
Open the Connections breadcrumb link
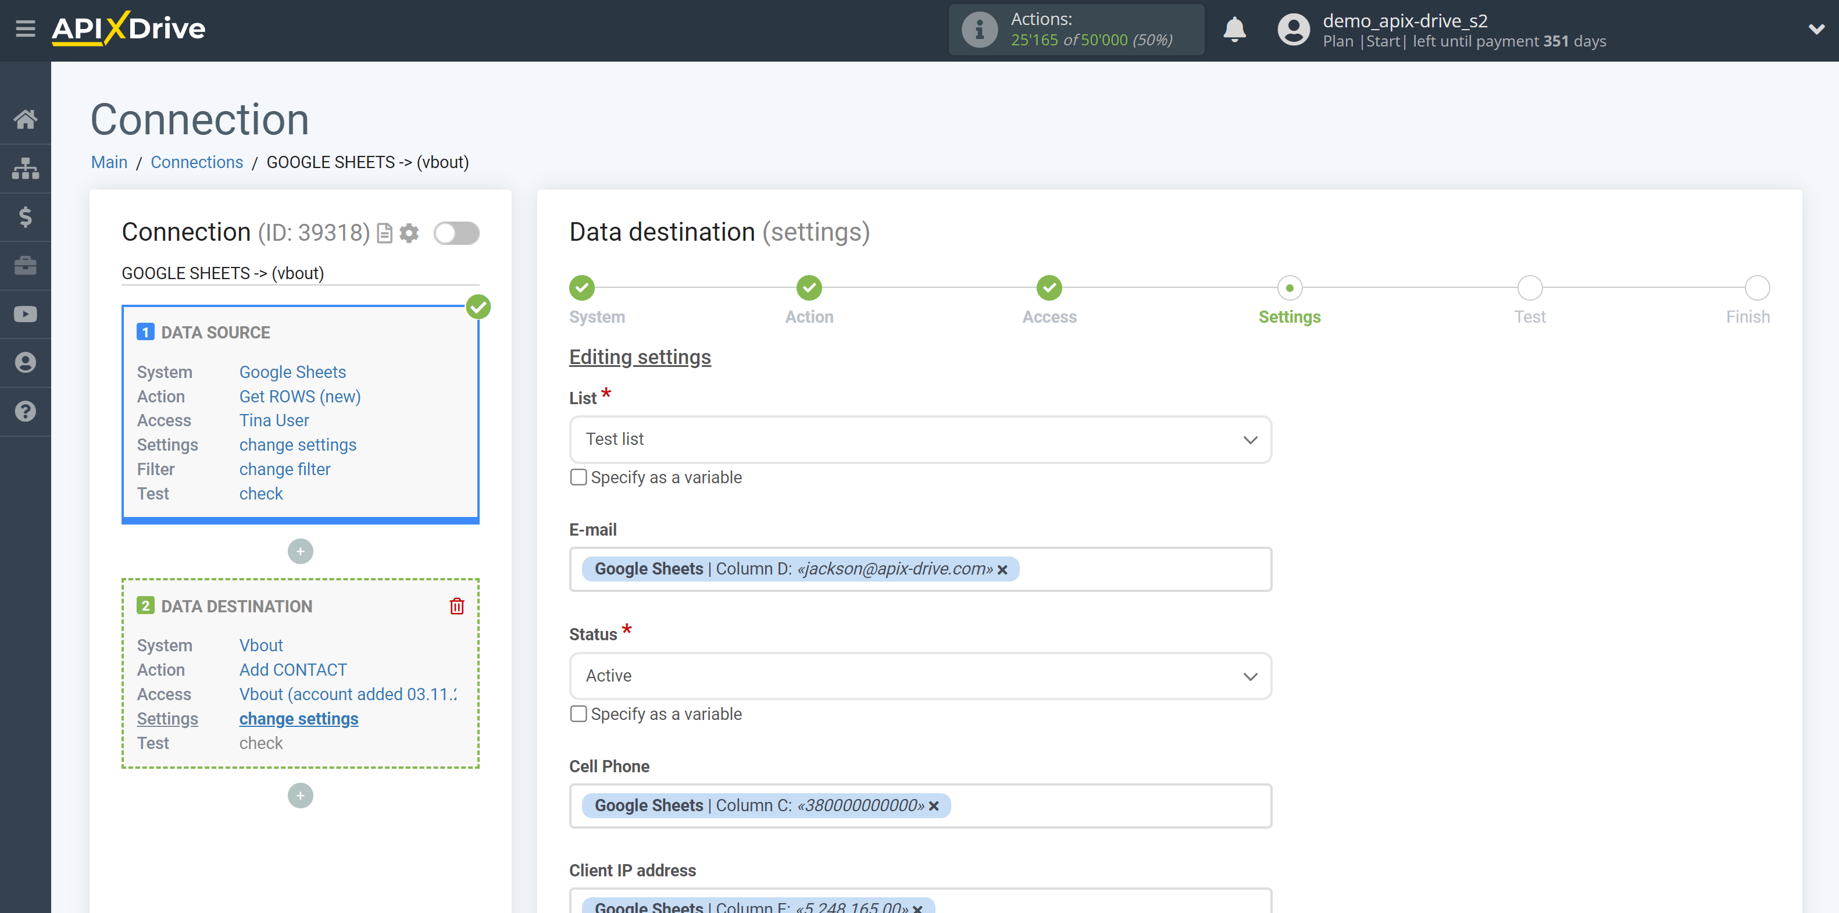point(197,162)
